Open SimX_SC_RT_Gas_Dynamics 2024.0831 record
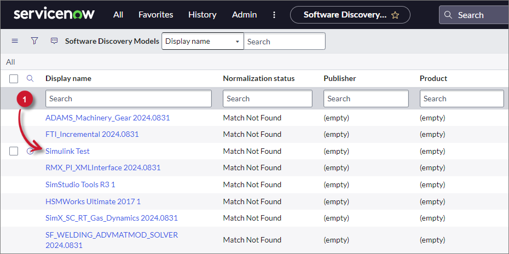 pyautogui.click(x=112, y=218)
